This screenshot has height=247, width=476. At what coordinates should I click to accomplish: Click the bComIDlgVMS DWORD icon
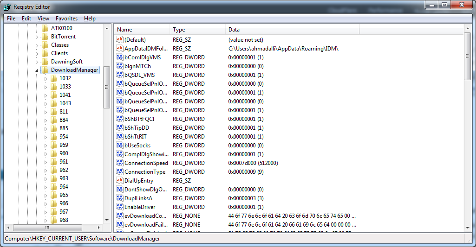(x=120, y=57)
